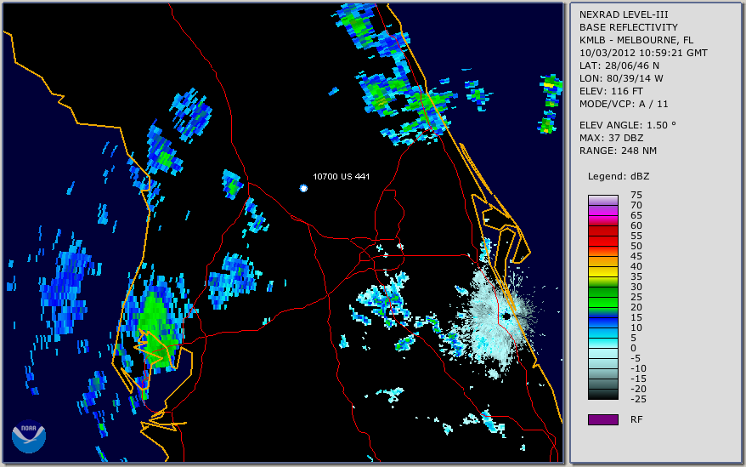
Task: Select the purple RF color swatch
Action: pyautogui.click(x=602, y=419)
